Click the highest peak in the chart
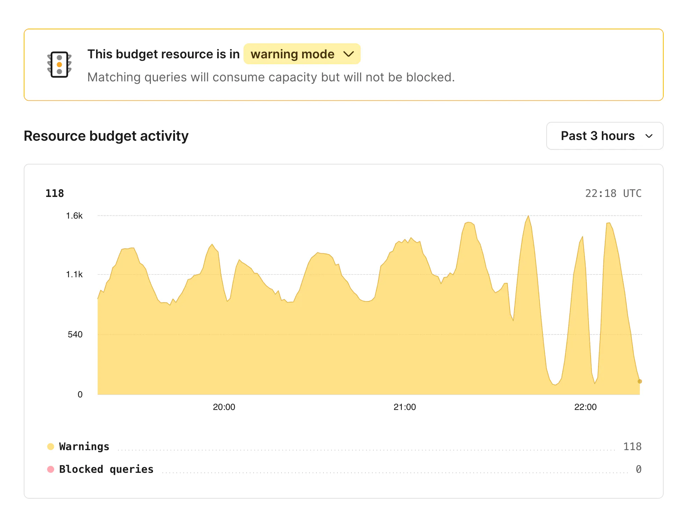Image resolution: width=686 pixels, height=521 pixels. point(528,217)
